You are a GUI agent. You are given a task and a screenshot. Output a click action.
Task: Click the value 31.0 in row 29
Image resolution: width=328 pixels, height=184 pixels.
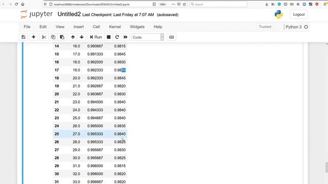pyautogui.click(x=76, y=166)
